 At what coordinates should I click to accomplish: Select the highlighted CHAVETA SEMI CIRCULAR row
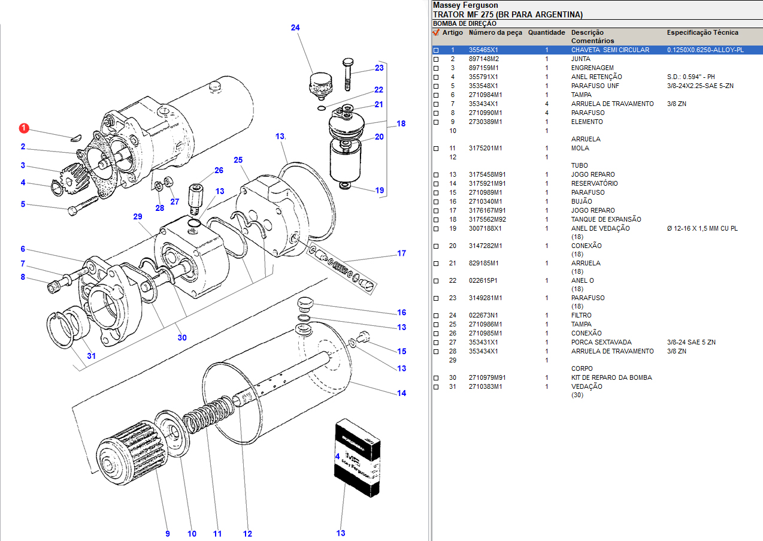610,50
